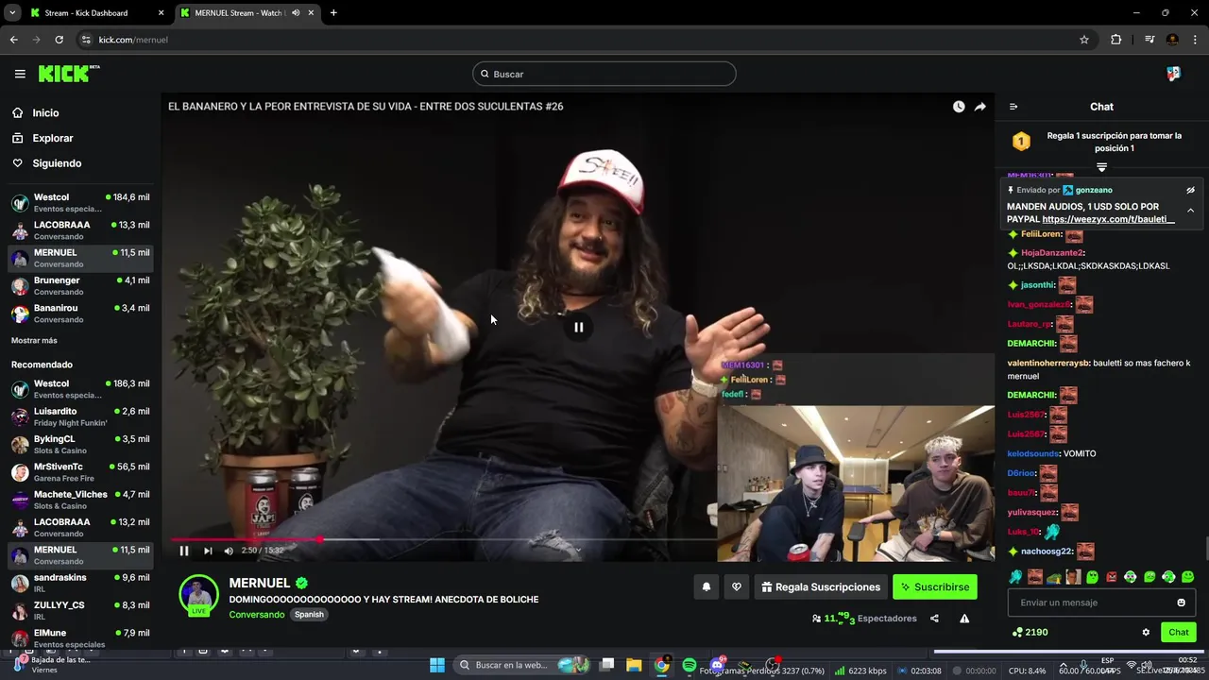Open Bananirou channel in sidebar
Viewport: 1209px width, 680px height.
pos(80,314)
